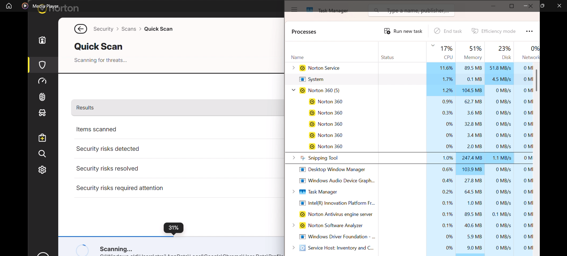Select the Windows Driver Foundation process row
This screenshot has width=567, height=256.
[x=409, y=237]
